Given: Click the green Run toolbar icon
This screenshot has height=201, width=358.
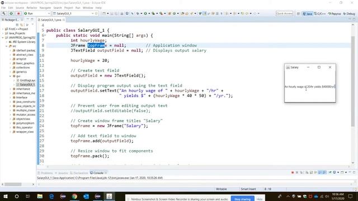Looking at the screenshot, I should click(x=145, y=13).
